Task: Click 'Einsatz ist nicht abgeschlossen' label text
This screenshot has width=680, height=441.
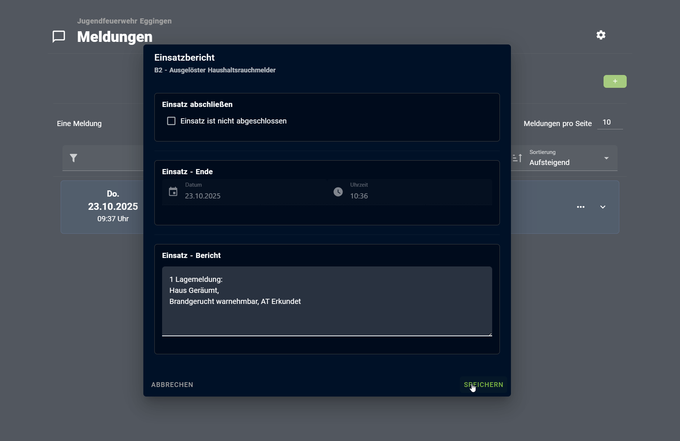Action: [x=233, y=121]
